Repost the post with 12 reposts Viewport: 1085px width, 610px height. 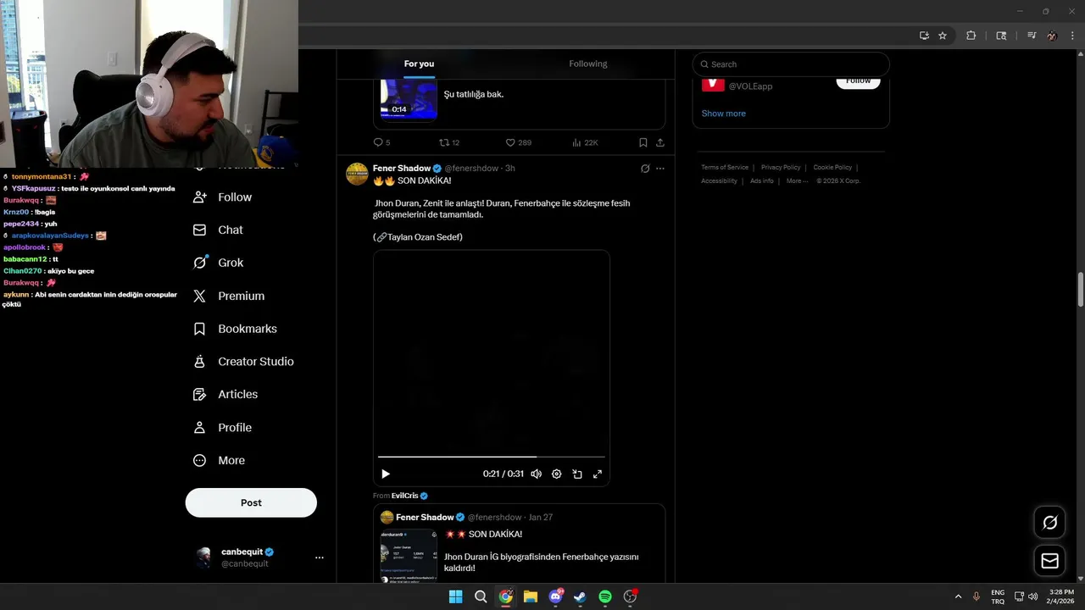pos(449,142)
